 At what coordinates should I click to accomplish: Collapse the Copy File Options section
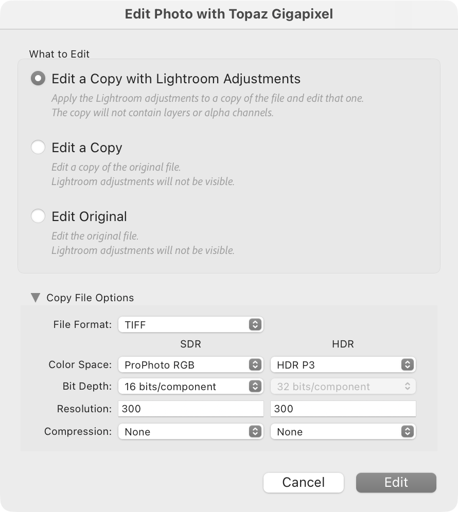(35, 298)
